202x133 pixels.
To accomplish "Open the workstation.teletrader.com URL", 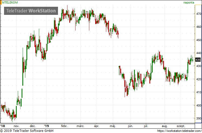I will pos(179,131).
